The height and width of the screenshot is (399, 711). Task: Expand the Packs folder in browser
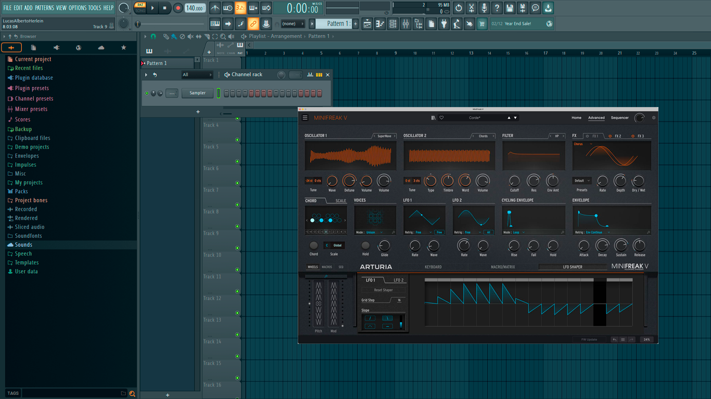click(x=21, y=191)
